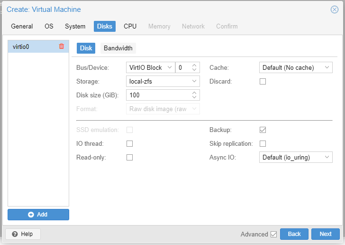
Task: Select the Disks tab
Action: [x=105, y=26]
